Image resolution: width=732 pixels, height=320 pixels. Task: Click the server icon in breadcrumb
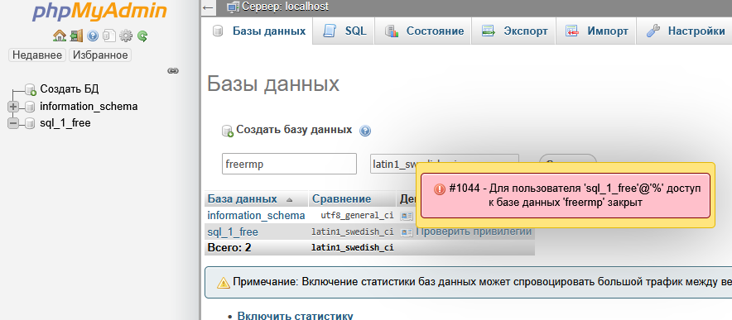click(x=233, y=7)
